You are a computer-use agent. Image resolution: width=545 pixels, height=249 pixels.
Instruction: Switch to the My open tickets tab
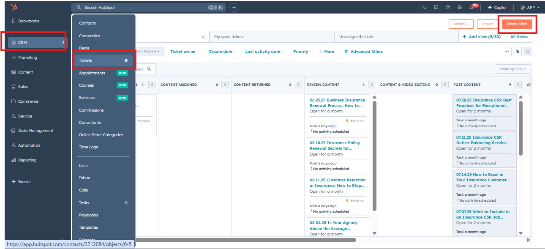pyautogui.click(x=272, y=37)
